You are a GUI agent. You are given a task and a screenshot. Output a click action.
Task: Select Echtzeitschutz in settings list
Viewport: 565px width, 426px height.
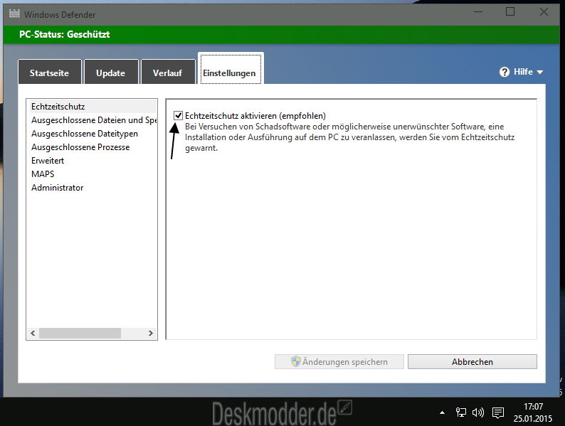point(92,107)
